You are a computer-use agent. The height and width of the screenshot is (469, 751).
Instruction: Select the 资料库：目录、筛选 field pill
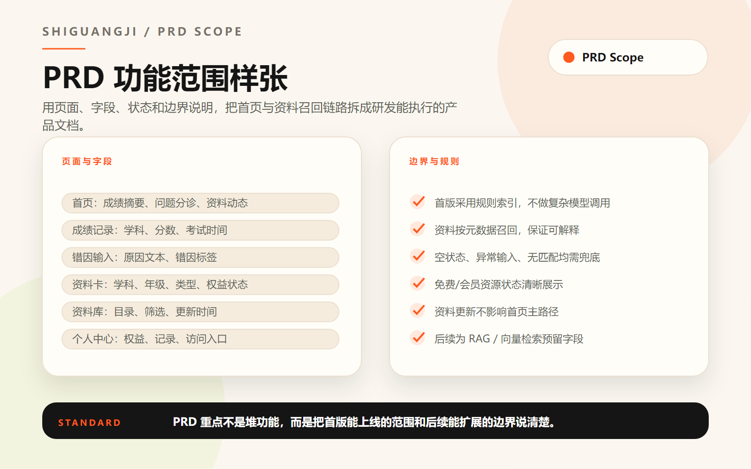point(200,312)
